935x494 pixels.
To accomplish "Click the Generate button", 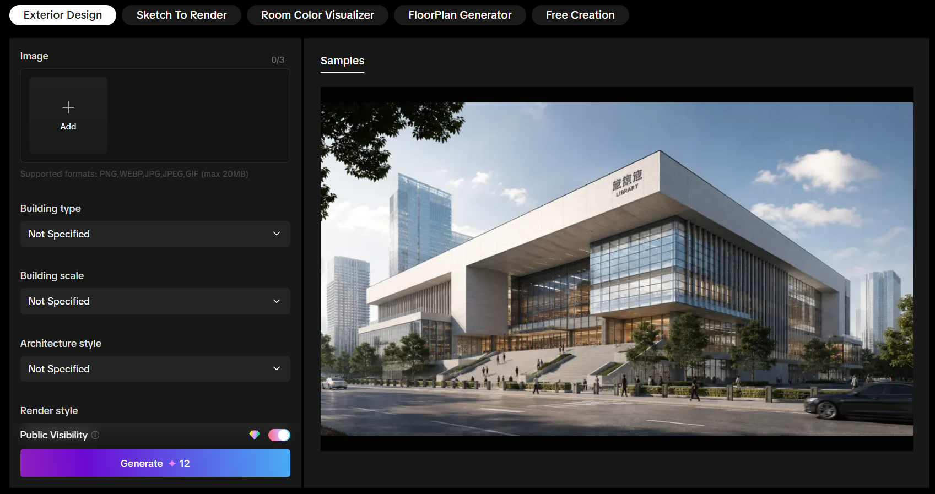I will [155, 463].
